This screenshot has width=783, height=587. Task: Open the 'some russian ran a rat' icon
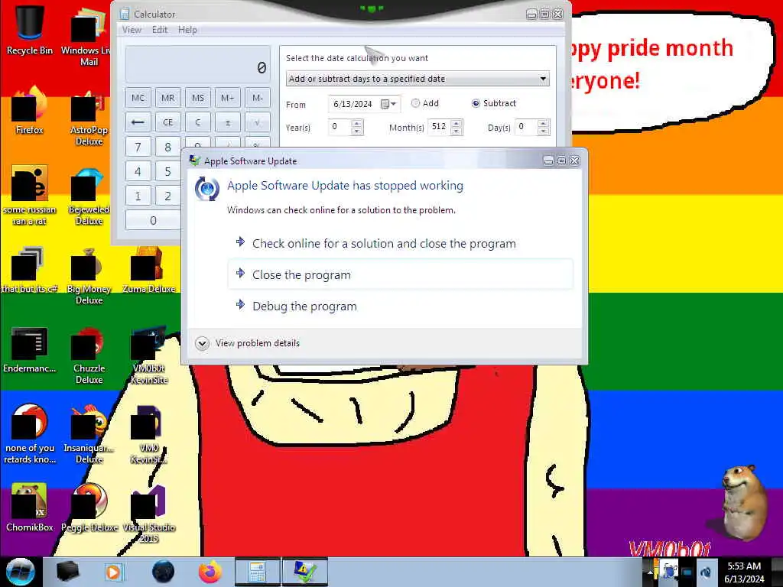pos(30,196)
